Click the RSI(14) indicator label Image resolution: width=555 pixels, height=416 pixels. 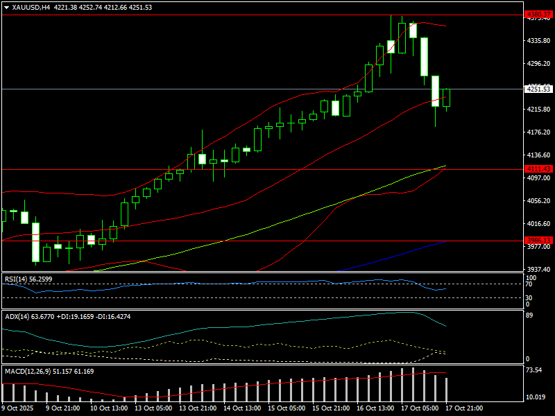[15, 279]
